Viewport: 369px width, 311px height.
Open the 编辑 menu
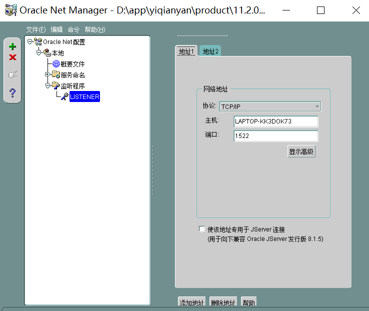point(56,29)
